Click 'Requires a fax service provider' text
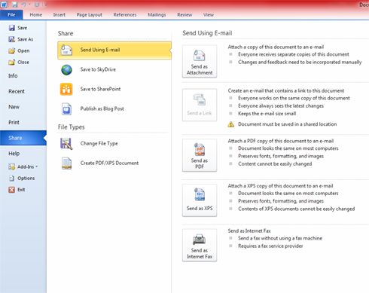This screenshot has height=293, width=369. (270, 246)
